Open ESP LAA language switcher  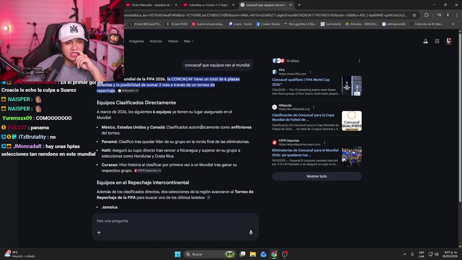[422, 254]
